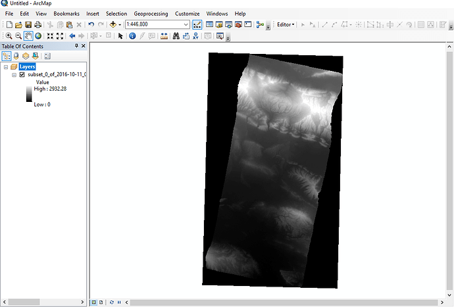Viewport: 454px width, 307px height.
Task: Activate the Pan hand tool
Action: click(28, 36)
